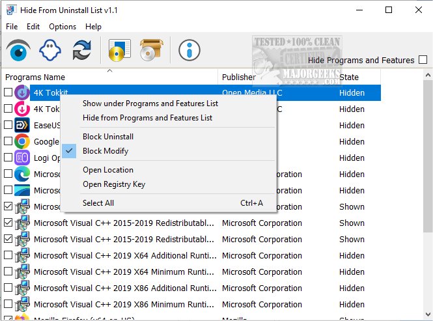Viewport: 433px width, 321px height.
Task: Sort by the Programs Name column header
Action: (110, 77)
